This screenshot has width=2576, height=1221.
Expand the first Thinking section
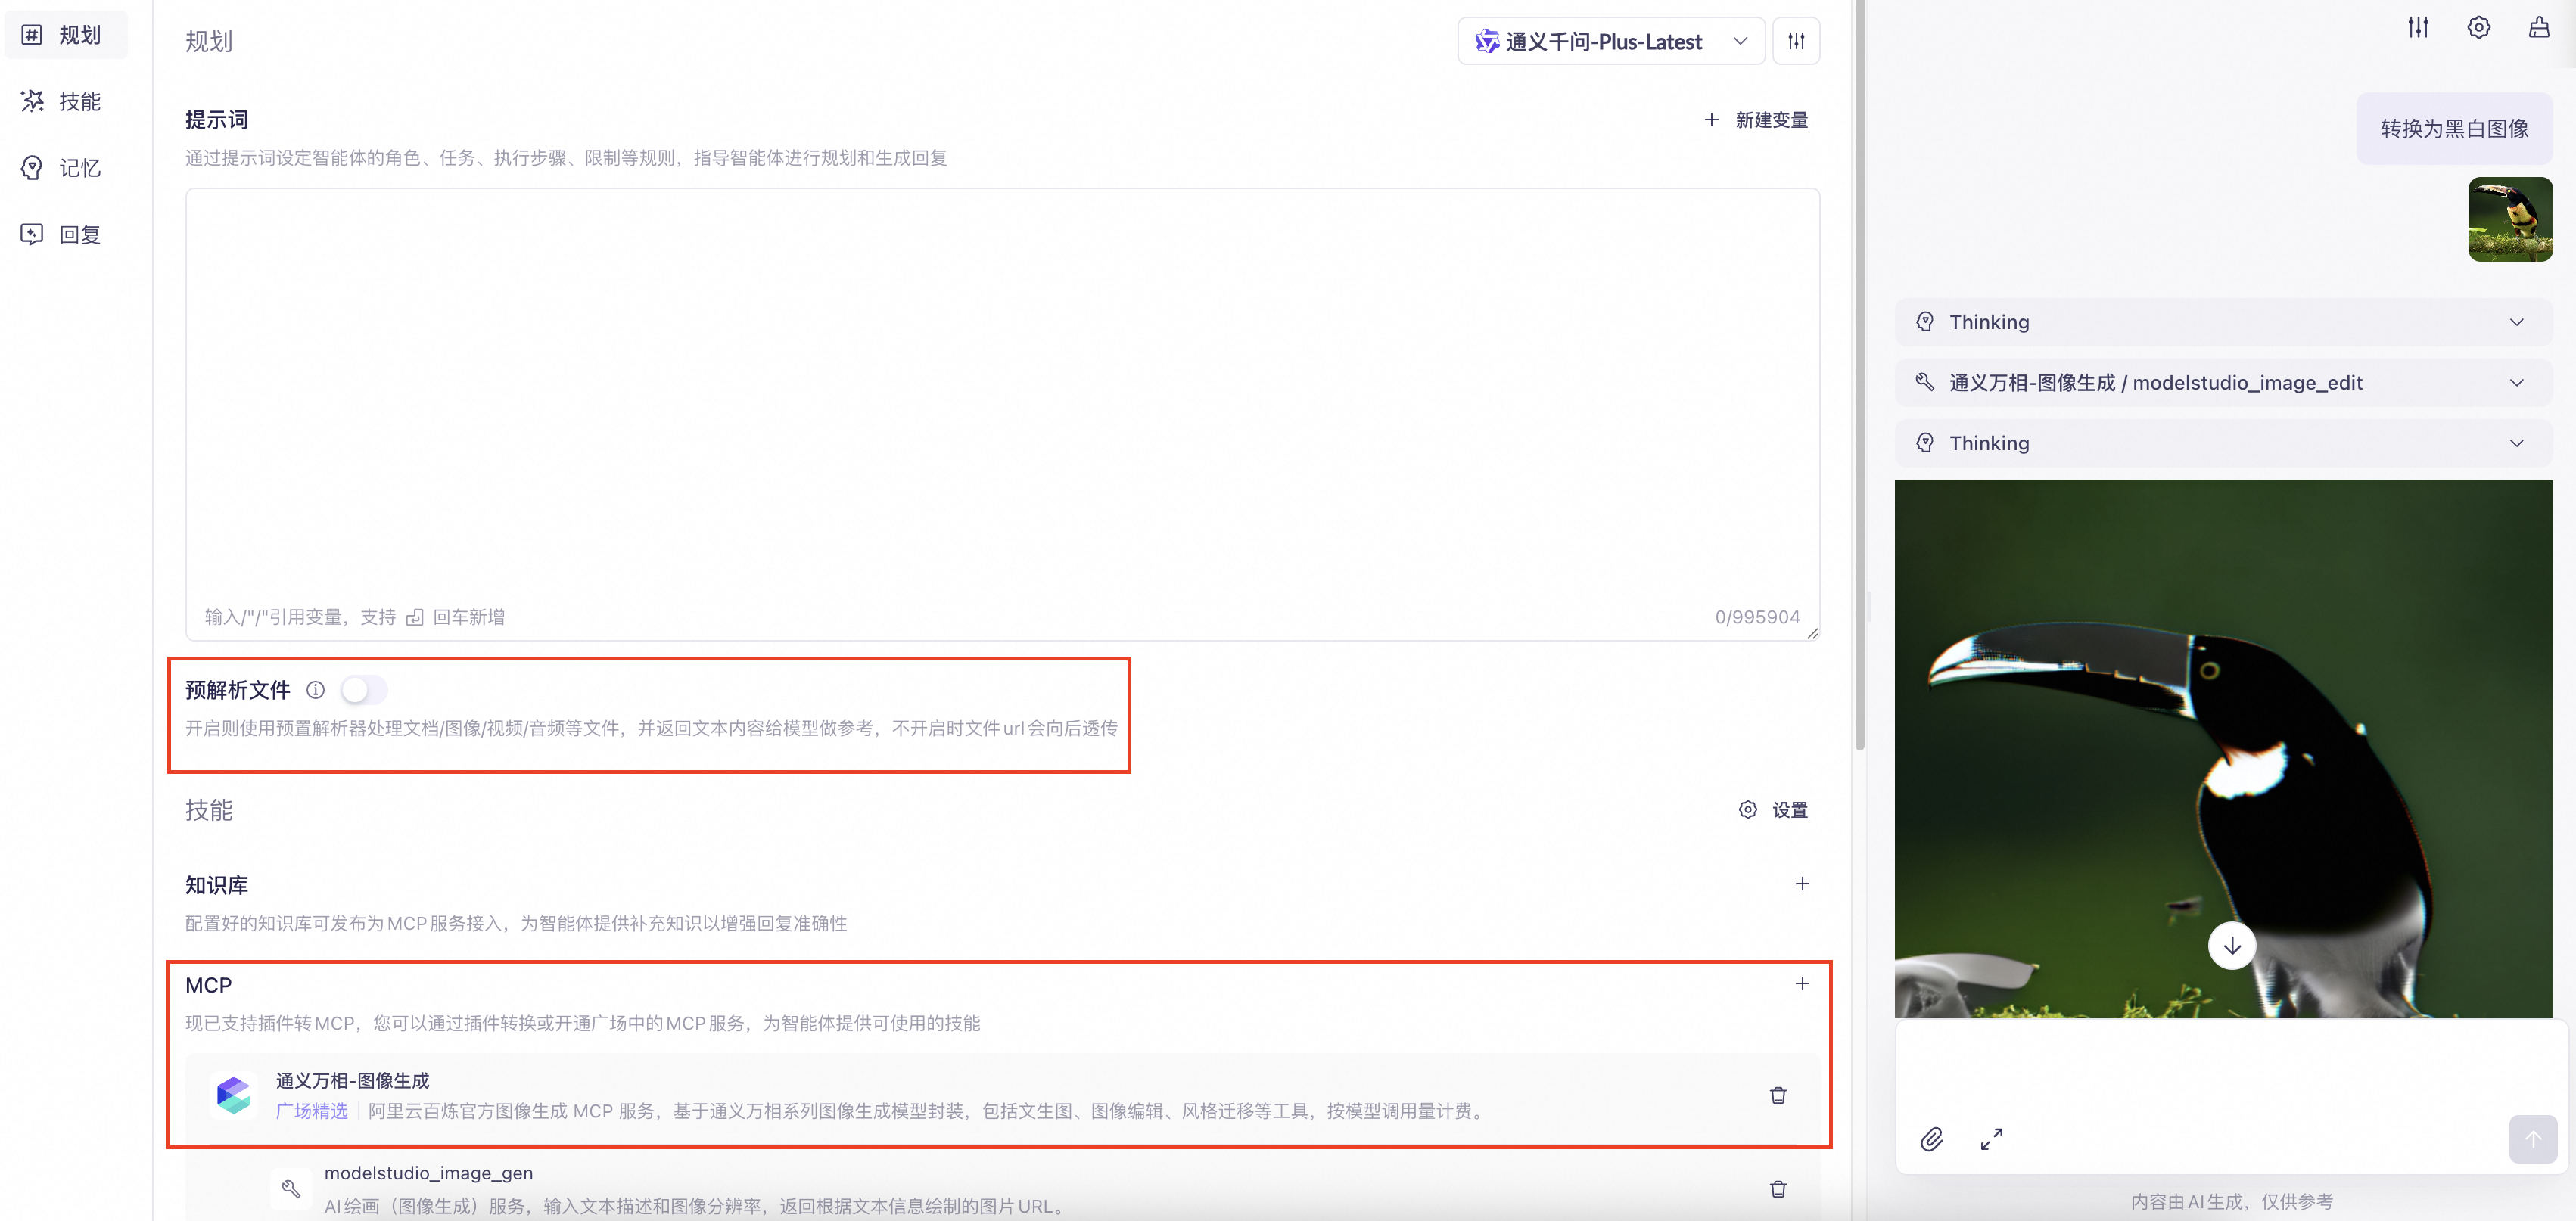(2223, 322)
